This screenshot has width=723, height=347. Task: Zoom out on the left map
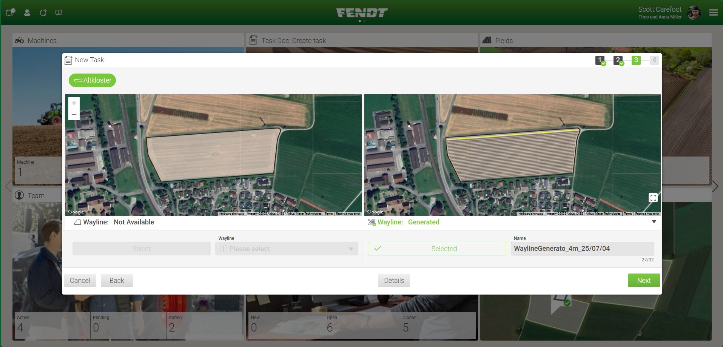coord(74,115)
